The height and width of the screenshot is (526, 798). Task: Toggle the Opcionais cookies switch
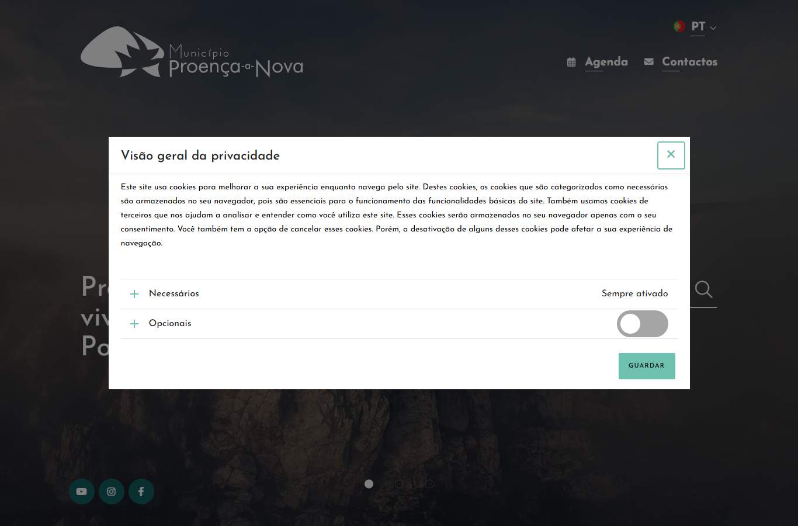pos(643,324)
